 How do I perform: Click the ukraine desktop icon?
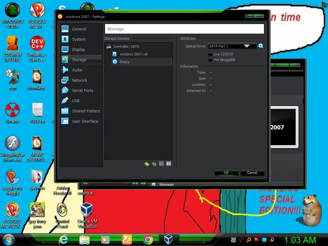point(12,113)
